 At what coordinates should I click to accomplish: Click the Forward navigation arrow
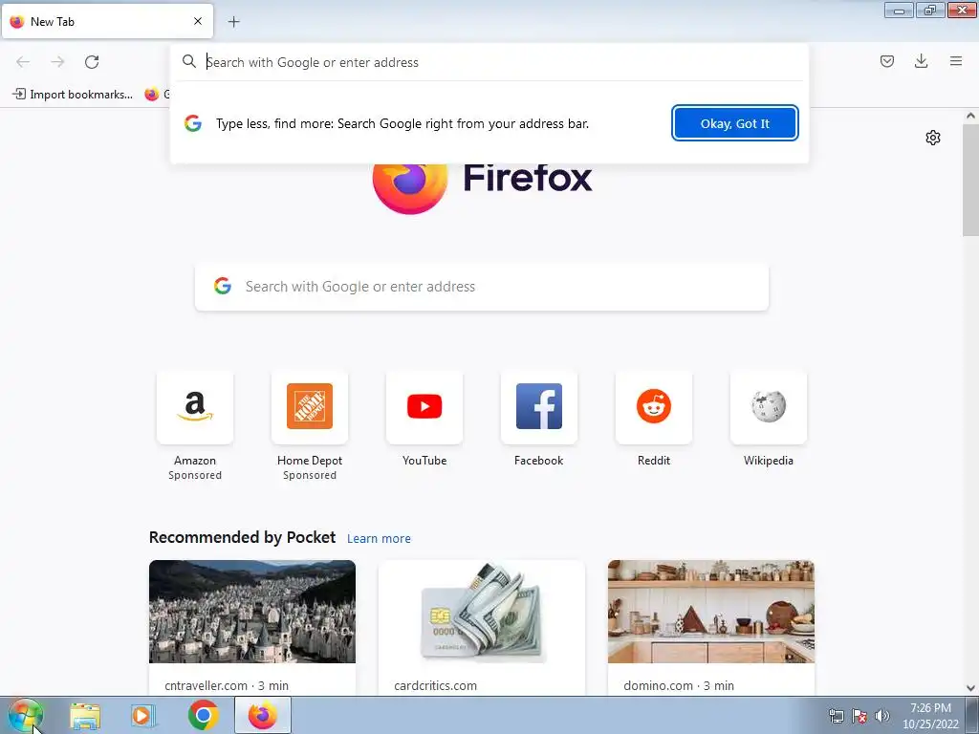coord(57,62)
